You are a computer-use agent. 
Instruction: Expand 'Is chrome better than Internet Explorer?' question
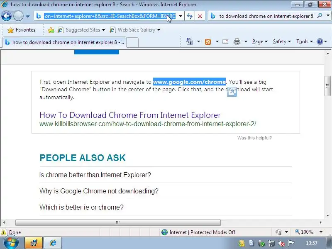(95, 175)
